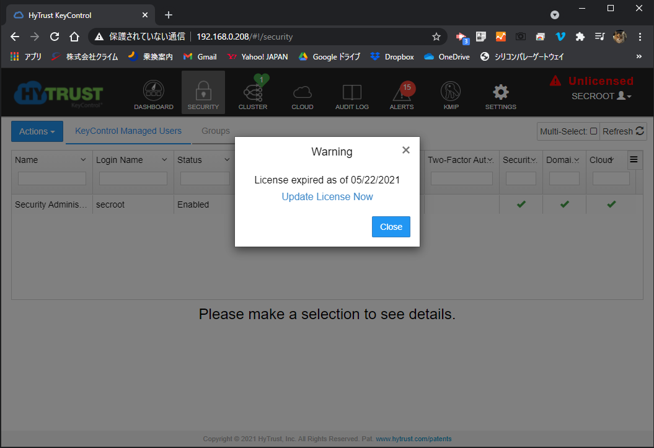Open the Dashboard gauge icon
The height and width of the screenshot is (448, 654).
click(154, 91)
